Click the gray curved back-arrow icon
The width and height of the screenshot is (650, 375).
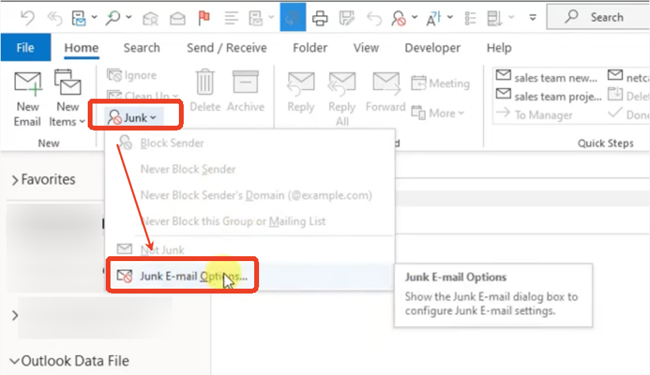coord(374,19)
